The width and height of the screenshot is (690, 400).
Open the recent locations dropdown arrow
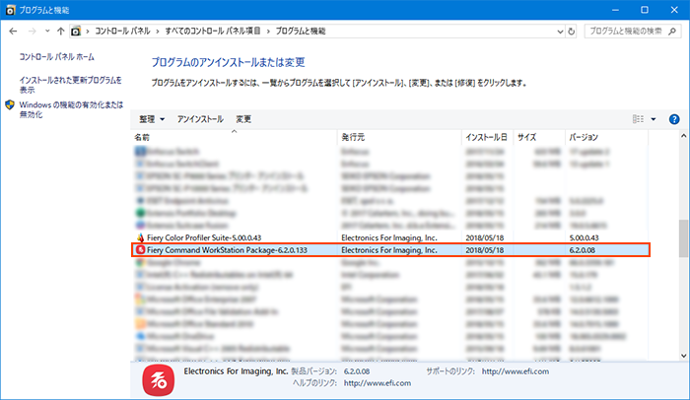(x=47, y=31)
